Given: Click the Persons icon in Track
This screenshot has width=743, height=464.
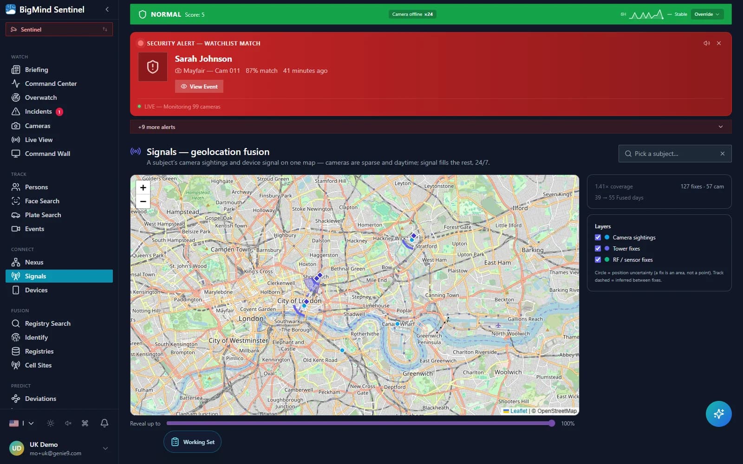Looking at the screenshot, I should tap(16, 187).
